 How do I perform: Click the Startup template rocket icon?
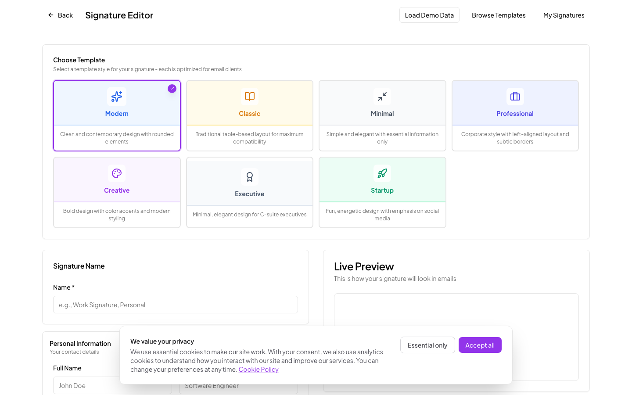pos(382,173)
